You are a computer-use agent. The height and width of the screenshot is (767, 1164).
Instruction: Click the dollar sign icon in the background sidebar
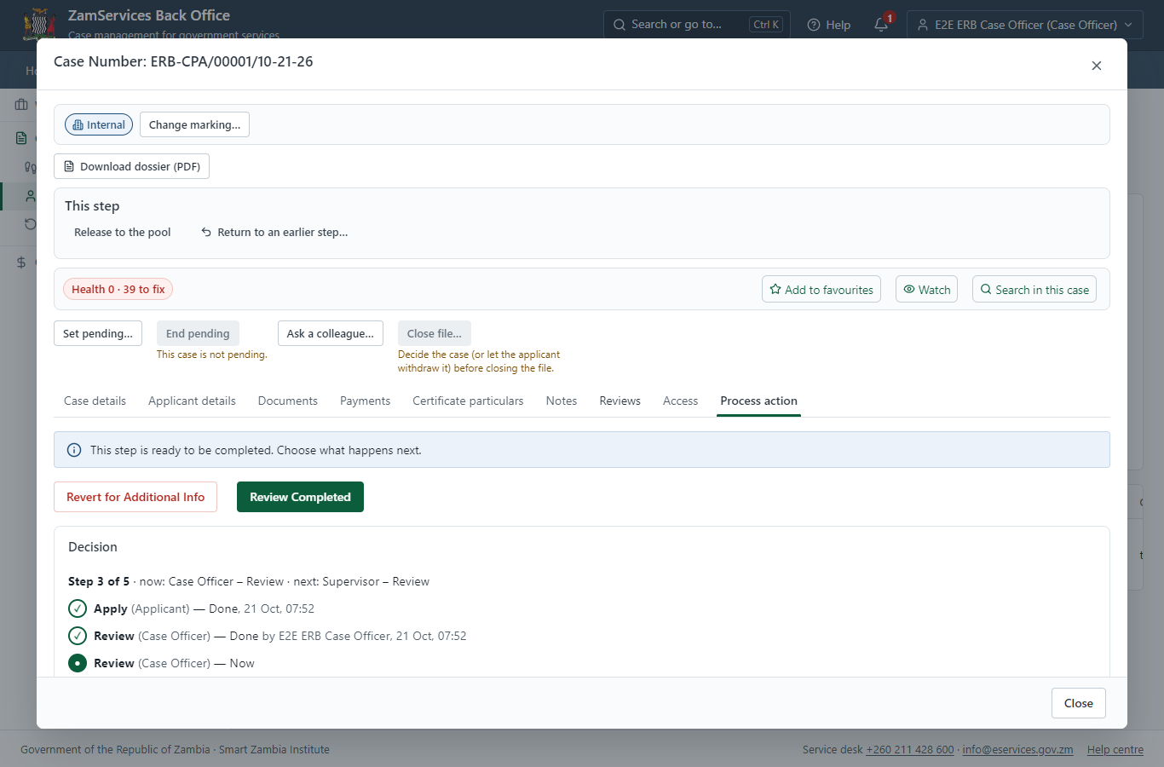[x=21, y=262]
